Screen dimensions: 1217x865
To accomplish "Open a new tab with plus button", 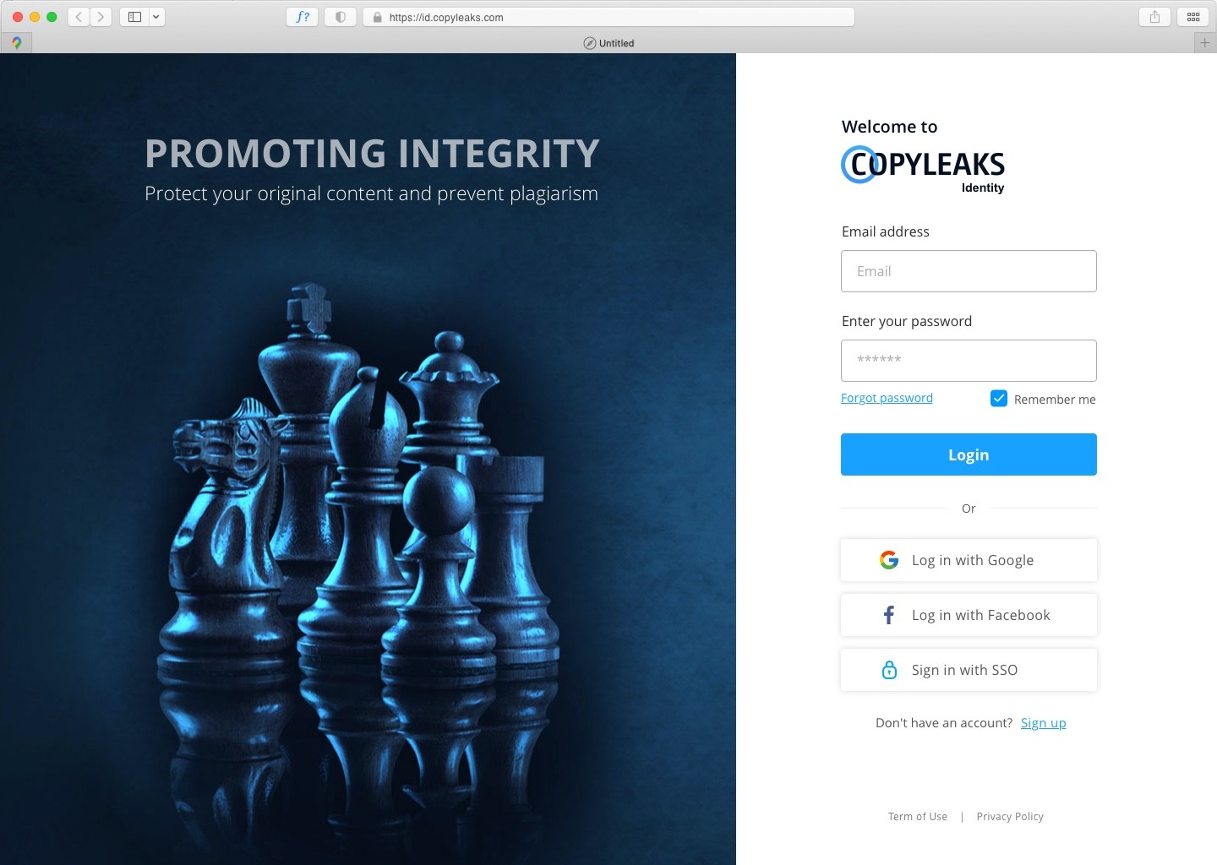I will point(1205,43).
